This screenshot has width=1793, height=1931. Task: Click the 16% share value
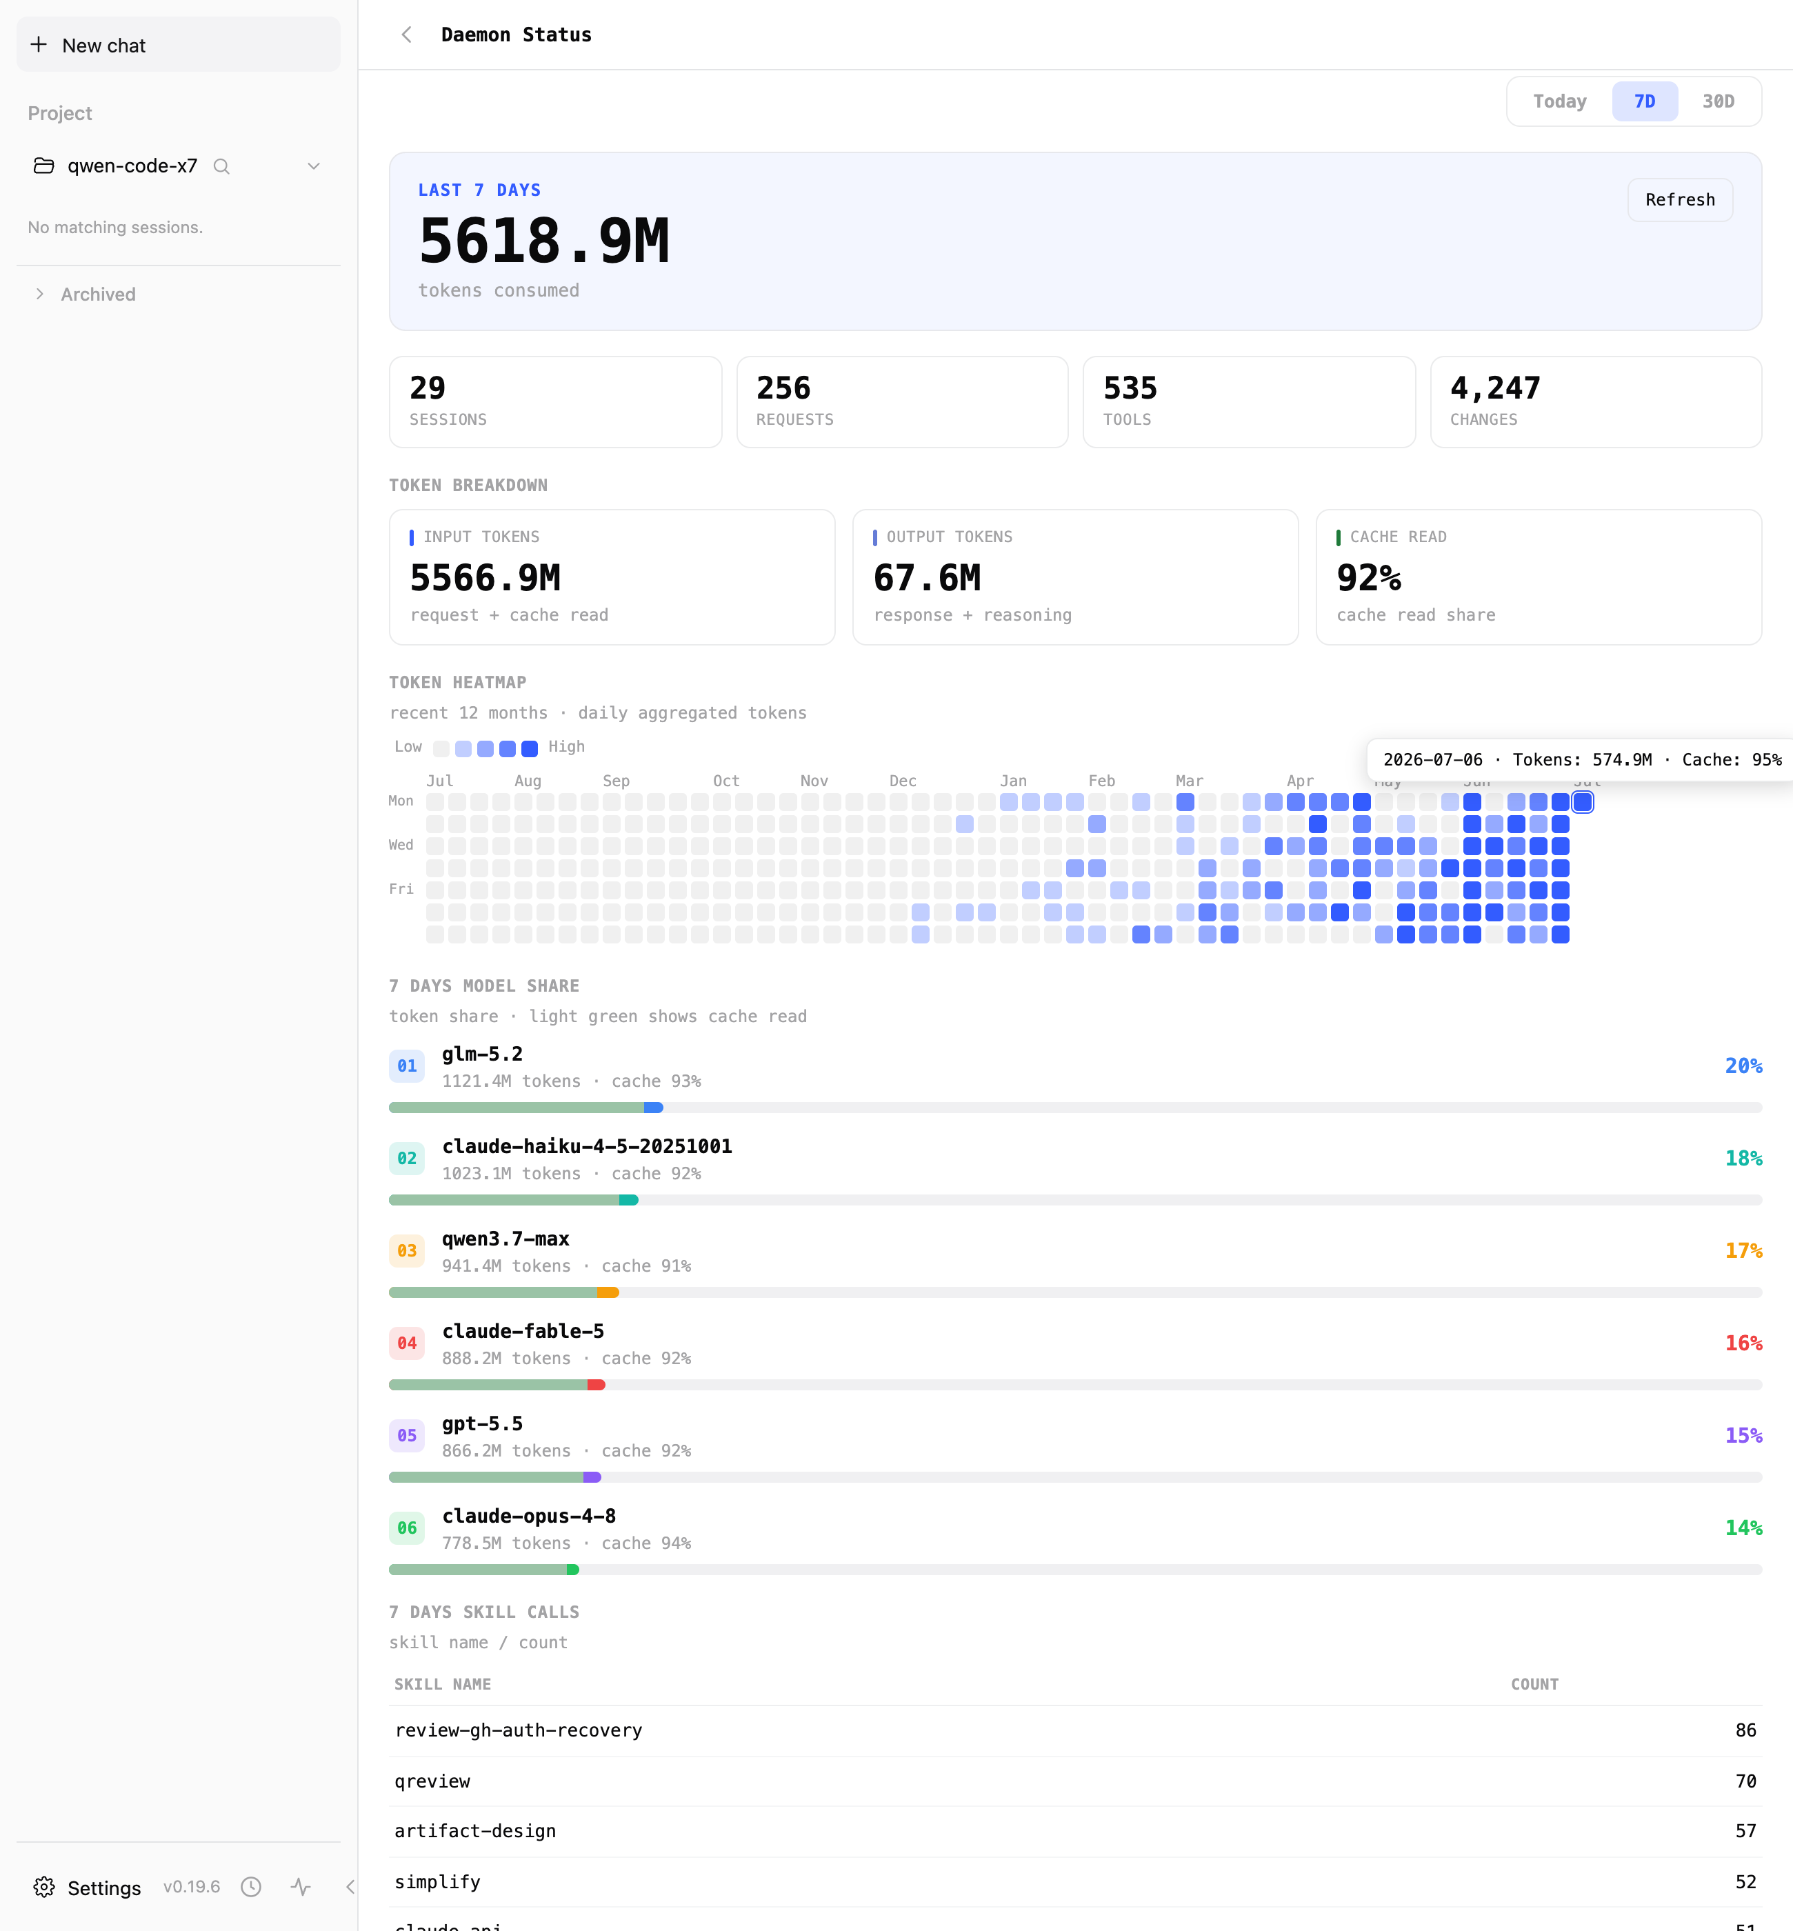click(1743, 1343)
